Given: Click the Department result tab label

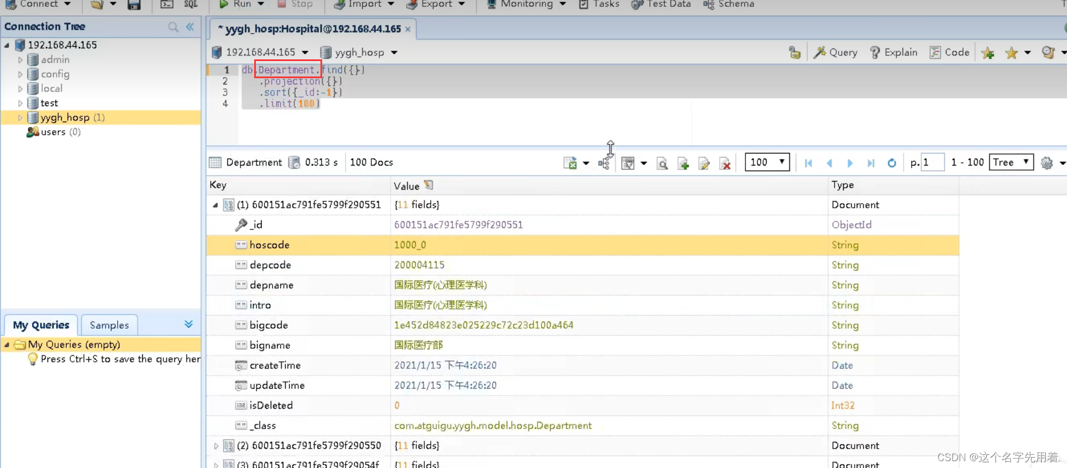Looking at the screenshot, I should (254, 163).
